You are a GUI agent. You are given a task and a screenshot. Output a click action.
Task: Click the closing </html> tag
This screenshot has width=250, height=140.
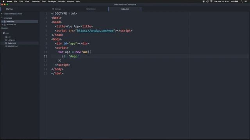tap(57, 73)
